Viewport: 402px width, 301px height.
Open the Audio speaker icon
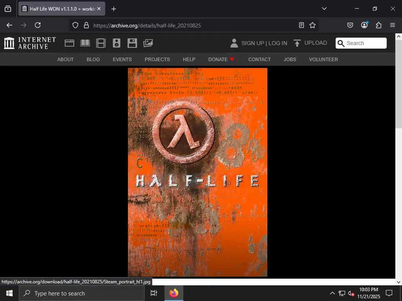(116, 43)
